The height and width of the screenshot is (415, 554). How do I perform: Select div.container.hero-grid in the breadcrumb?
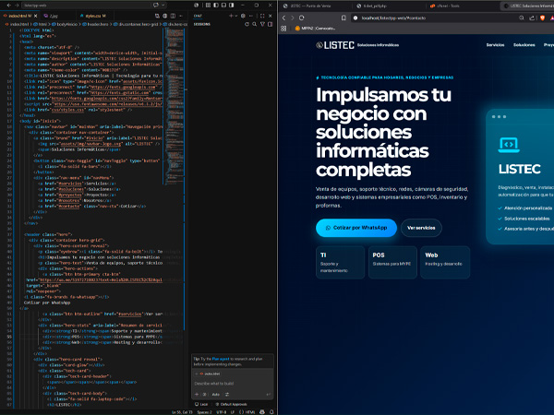136,24
